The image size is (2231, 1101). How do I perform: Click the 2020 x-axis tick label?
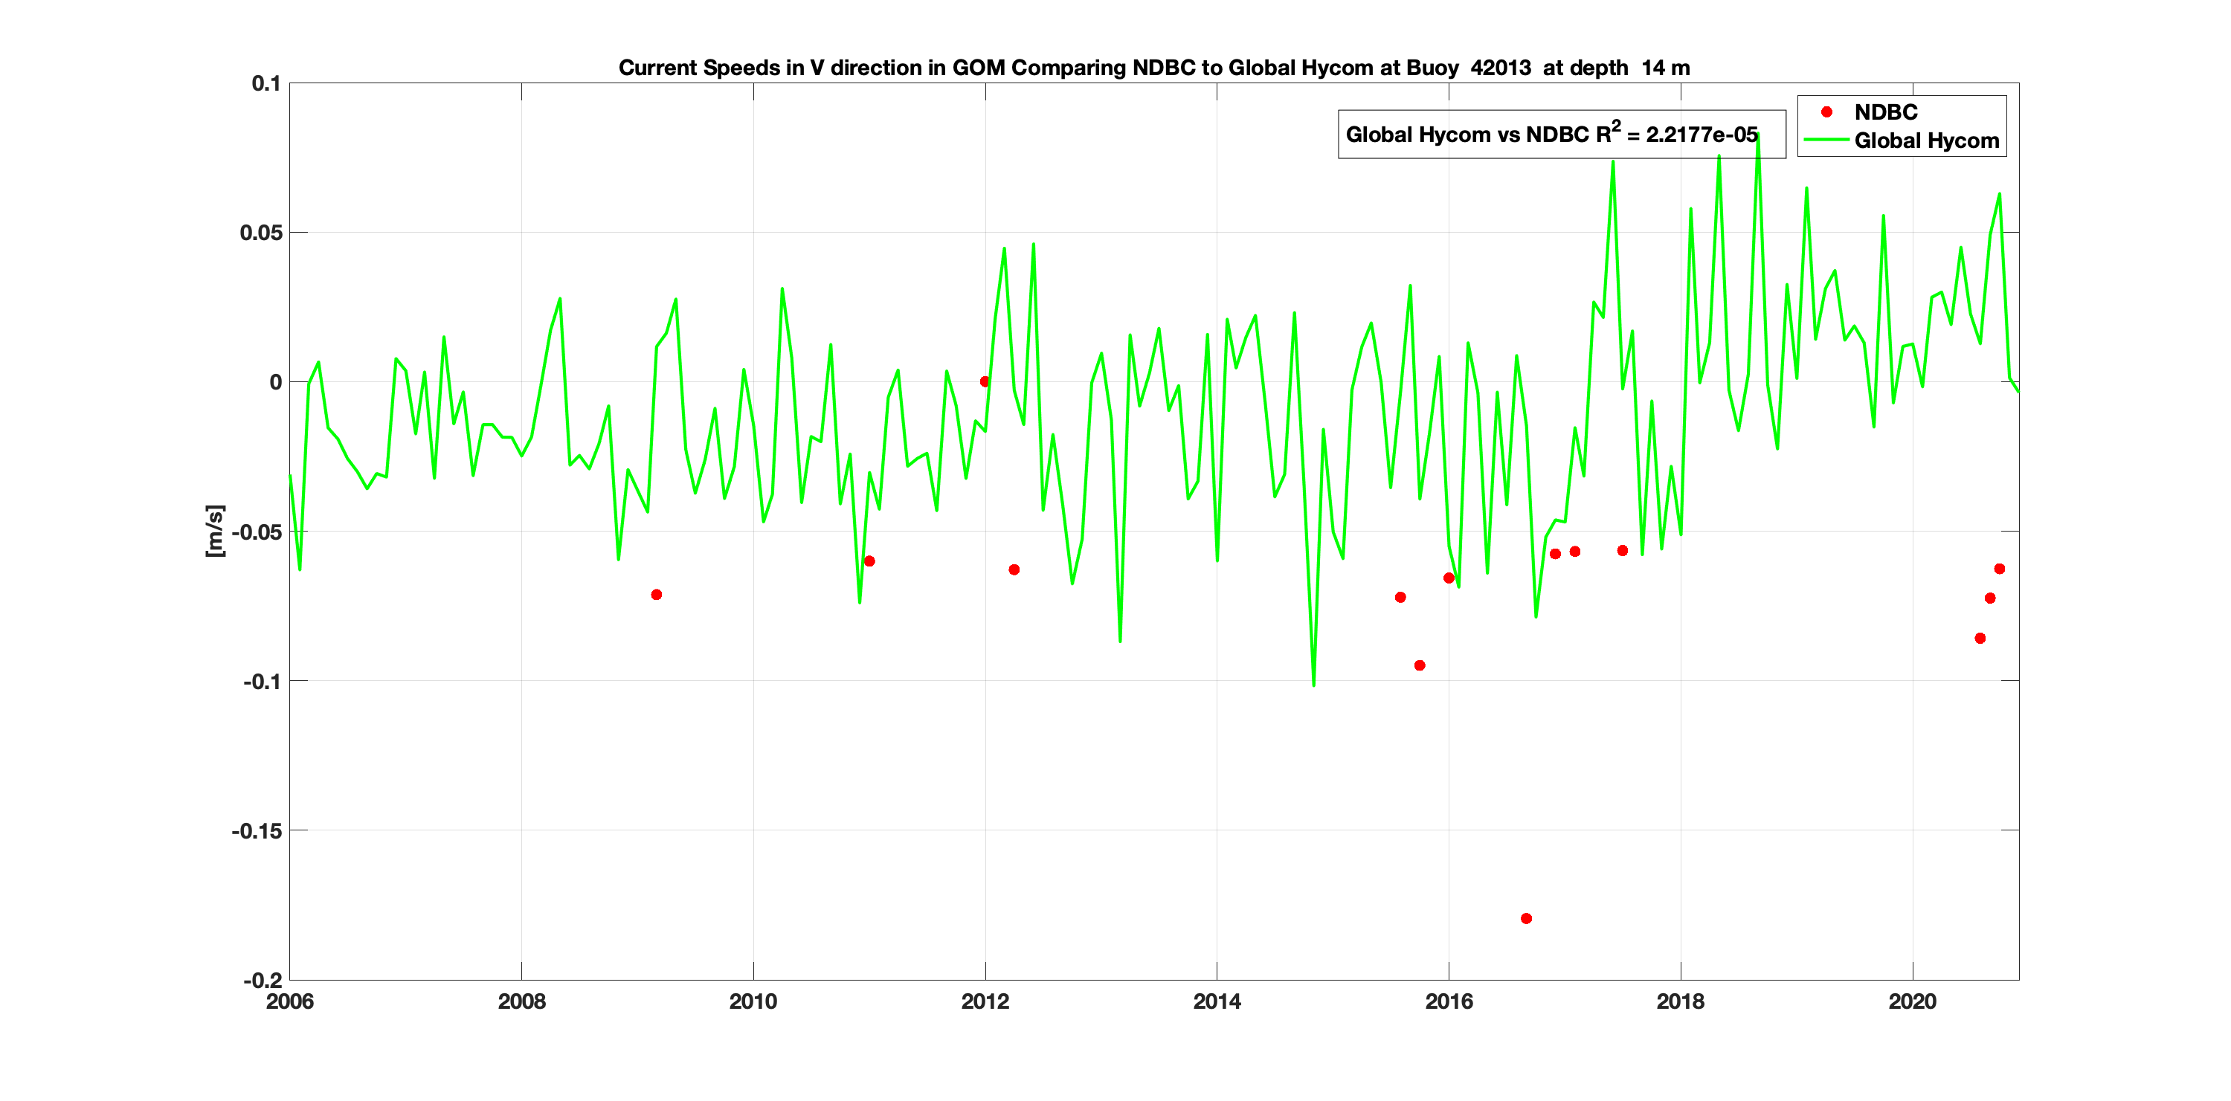(1912, 1001)
